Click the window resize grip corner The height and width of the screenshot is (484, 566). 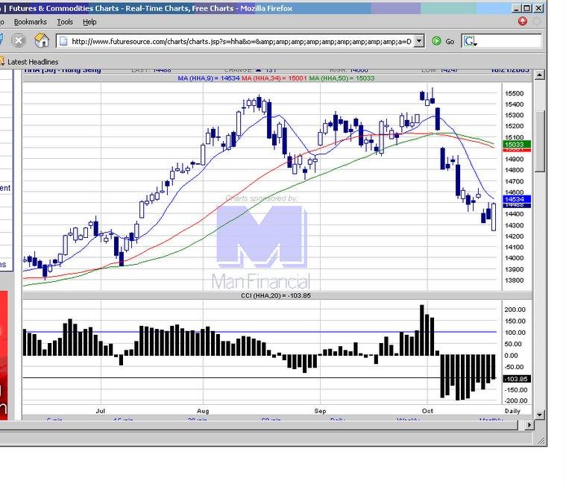(541, 440)
